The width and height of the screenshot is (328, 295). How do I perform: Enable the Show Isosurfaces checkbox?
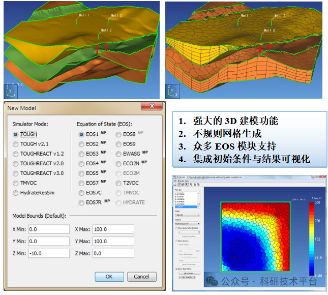[x=177, y=228]
